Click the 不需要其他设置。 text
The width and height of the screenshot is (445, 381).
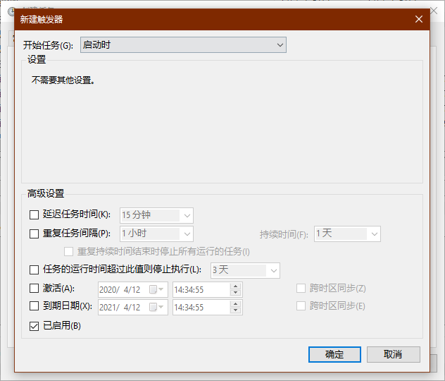(x=63, y=80)
